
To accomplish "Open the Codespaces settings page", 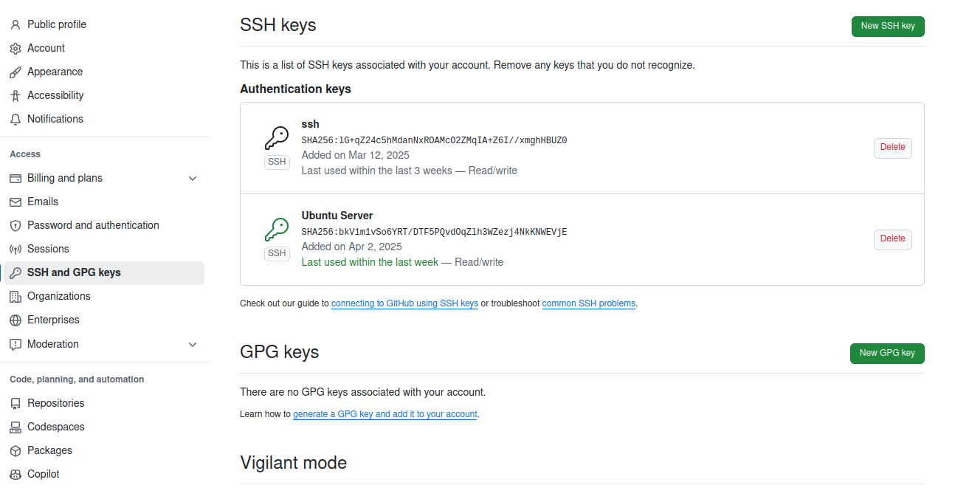I will click(x=55, y=427).
